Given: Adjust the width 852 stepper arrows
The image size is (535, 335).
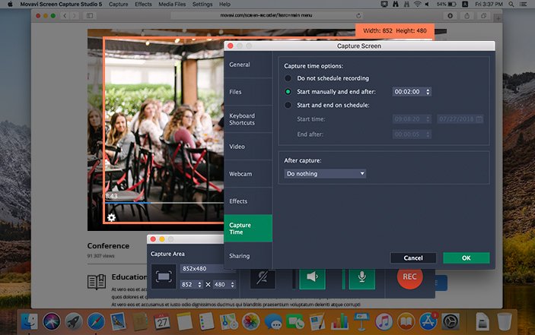Looking at the screenshot, I should 199,284.
